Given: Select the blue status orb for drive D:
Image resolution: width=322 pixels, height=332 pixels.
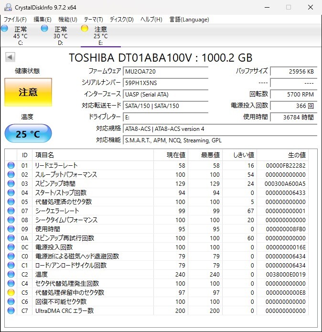Looking at the screenshot, I should click(44, 28).
